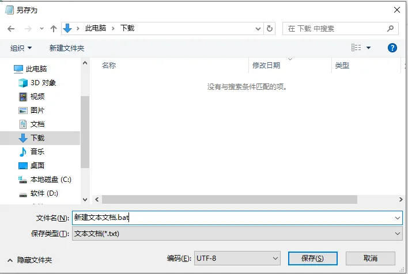The height and width of the screenshot is (274, 408).
Task: Click the horizontal scroll left arrow
Action: [97, 200]
